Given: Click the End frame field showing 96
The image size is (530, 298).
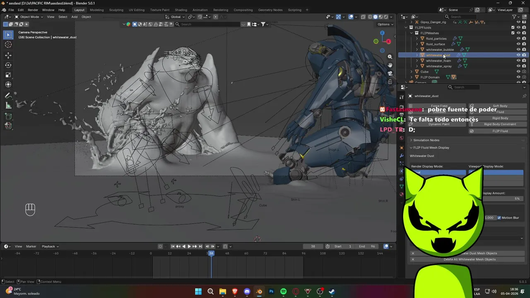Looking at the screenshot, I should click(x=368, y=246).
